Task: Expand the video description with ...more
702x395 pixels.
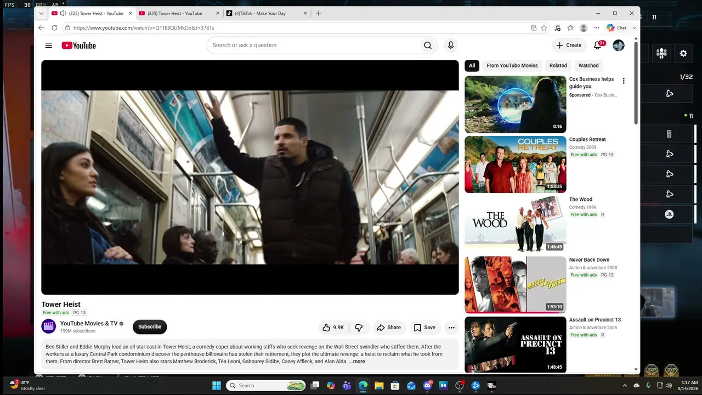Action: tap(356, 362)
